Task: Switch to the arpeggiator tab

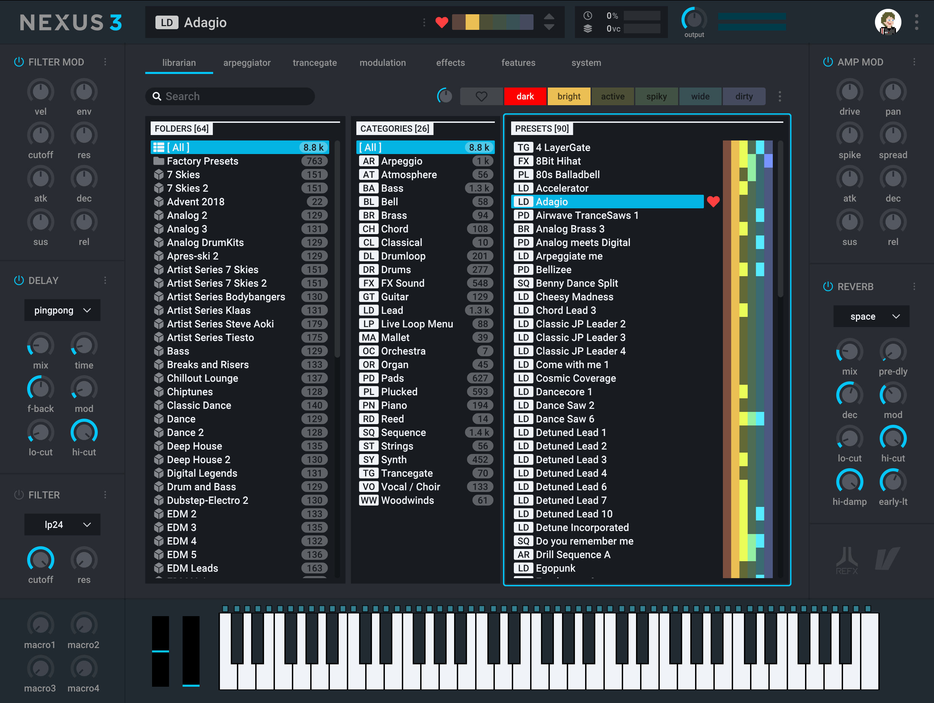Action: (x=247, y=62)
